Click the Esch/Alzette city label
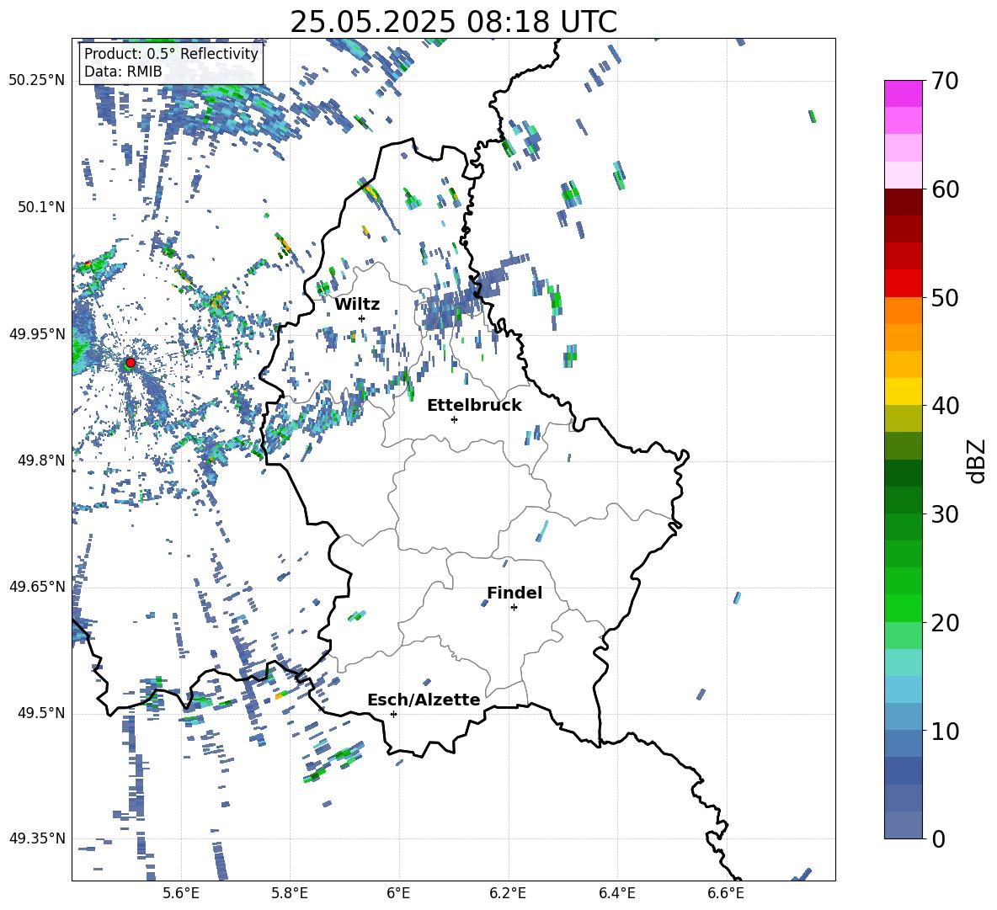997x910 pixels. pyautogui.click(x=424, y=700)
